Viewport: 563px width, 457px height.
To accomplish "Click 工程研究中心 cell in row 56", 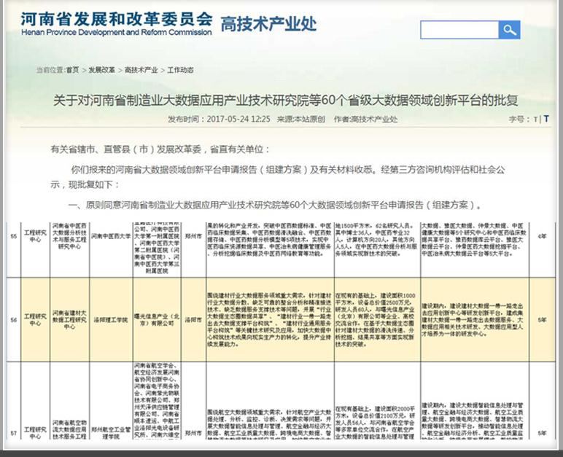I will (35, 320).
